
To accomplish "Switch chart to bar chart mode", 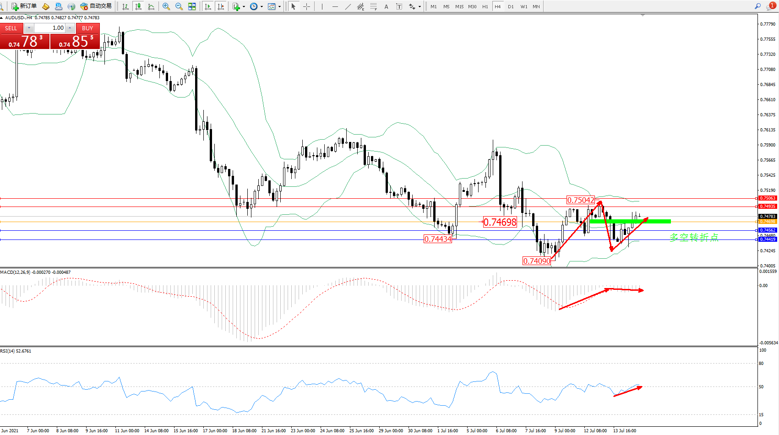I will click(125, 6).
